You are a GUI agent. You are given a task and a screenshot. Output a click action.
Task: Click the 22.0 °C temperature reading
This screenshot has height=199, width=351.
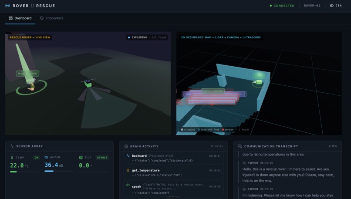[19, 165]
